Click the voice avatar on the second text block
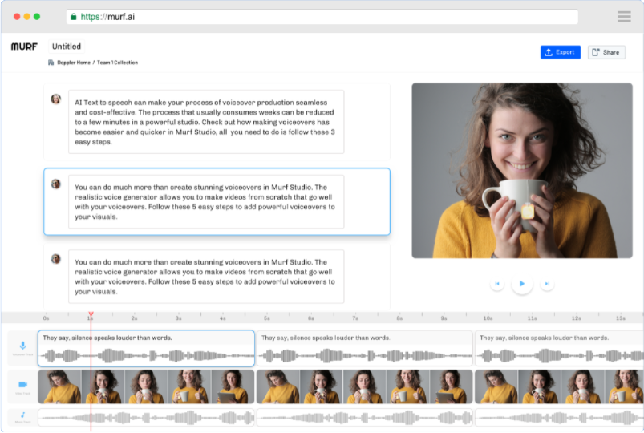 pyautogui.click(x=55, y=184)
